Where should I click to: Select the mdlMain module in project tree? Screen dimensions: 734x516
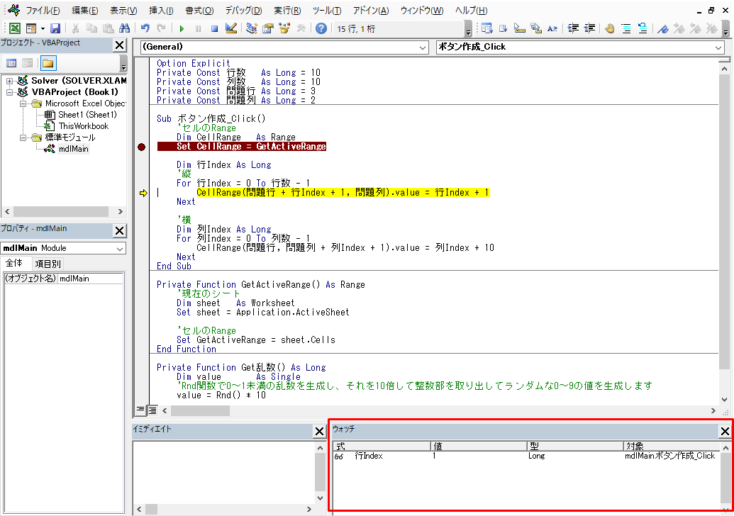[73, 149]
